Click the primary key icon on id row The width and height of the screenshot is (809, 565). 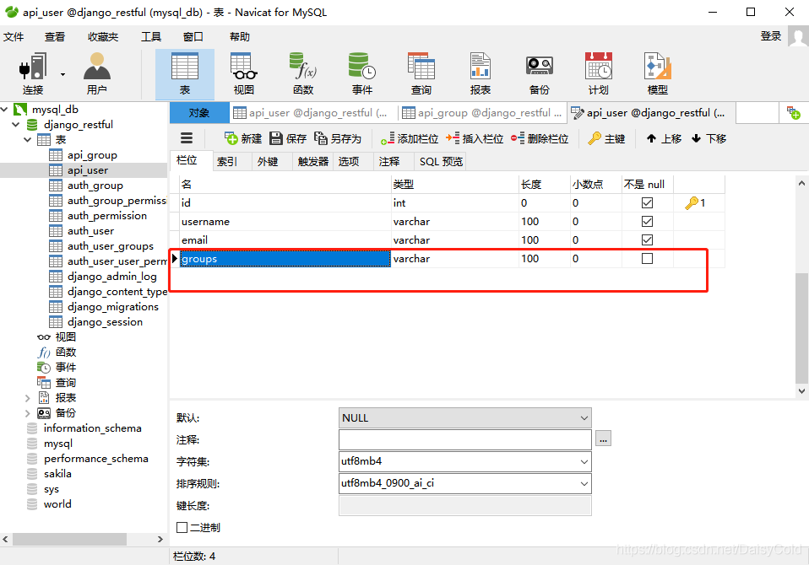click(x=692, y=203)
